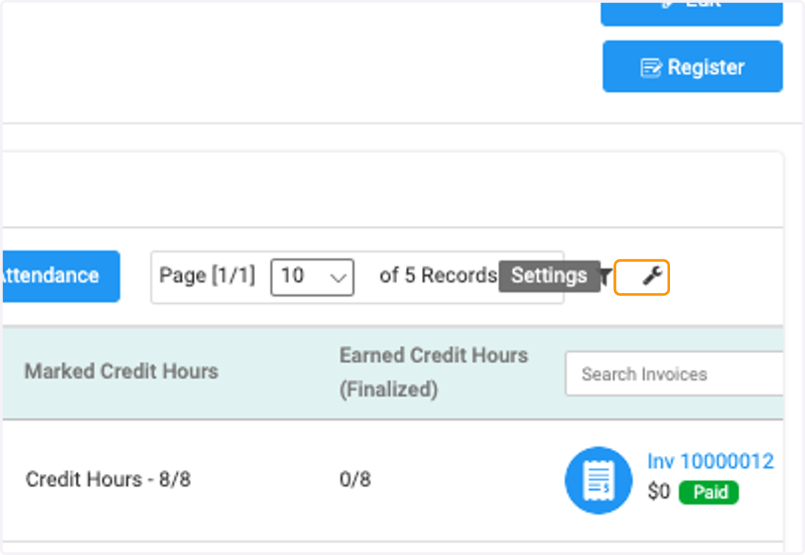The width and height of the screenshot is (805, 555).
Task: Select the 0/8 earned hours cell
Action: click(x=356, y=480)
